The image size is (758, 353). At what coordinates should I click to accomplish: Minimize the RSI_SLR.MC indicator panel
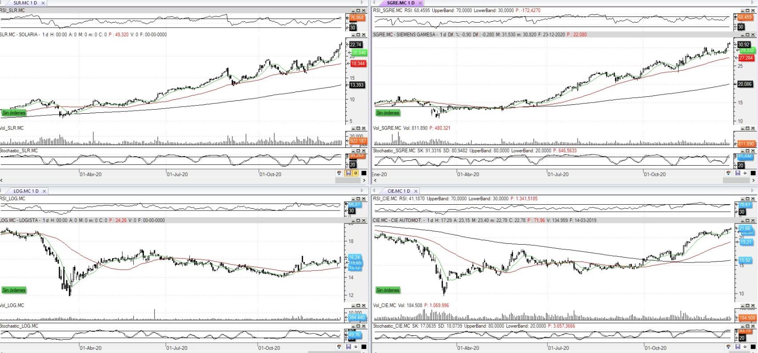(x=353, y=11)
